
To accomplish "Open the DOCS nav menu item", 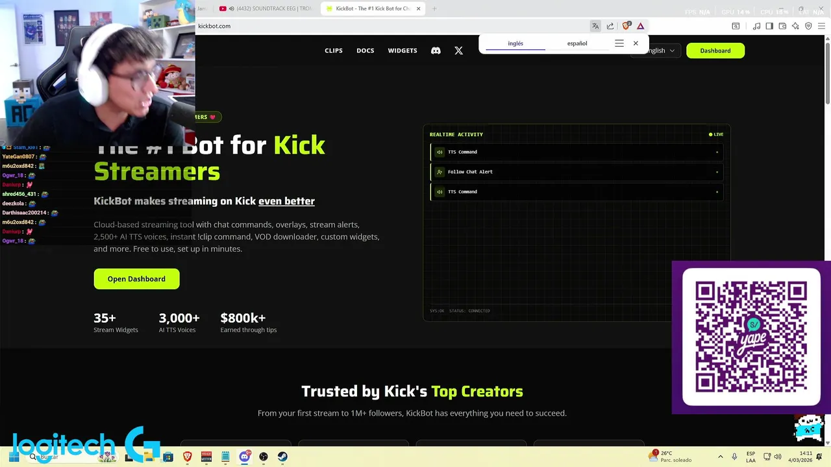I will (366, 51).
